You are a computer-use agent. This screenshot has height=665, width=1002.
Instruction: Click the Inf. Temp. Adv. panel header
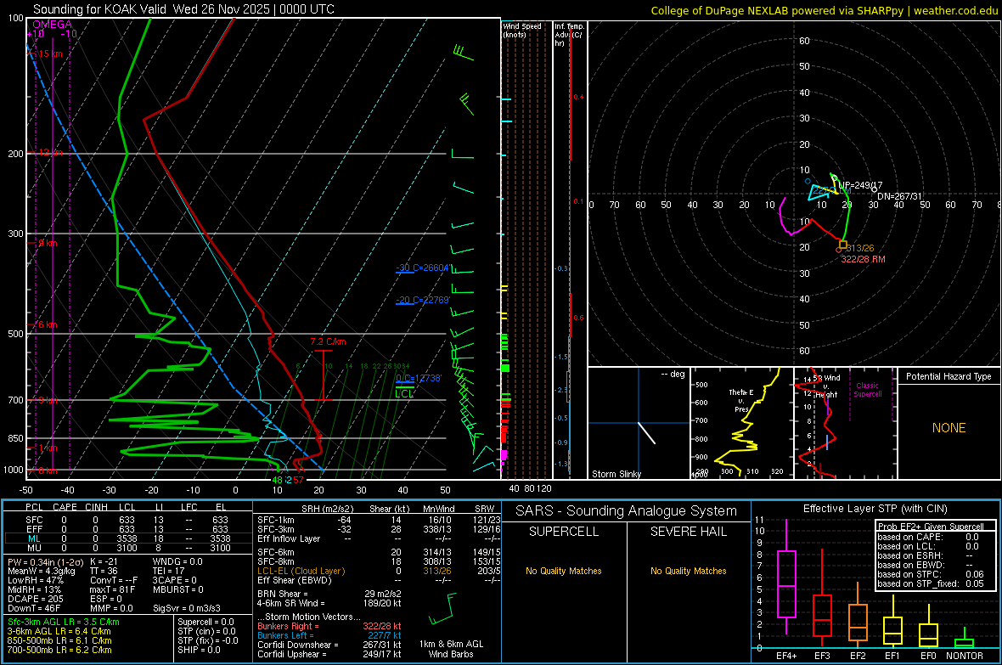coord(569,35)
